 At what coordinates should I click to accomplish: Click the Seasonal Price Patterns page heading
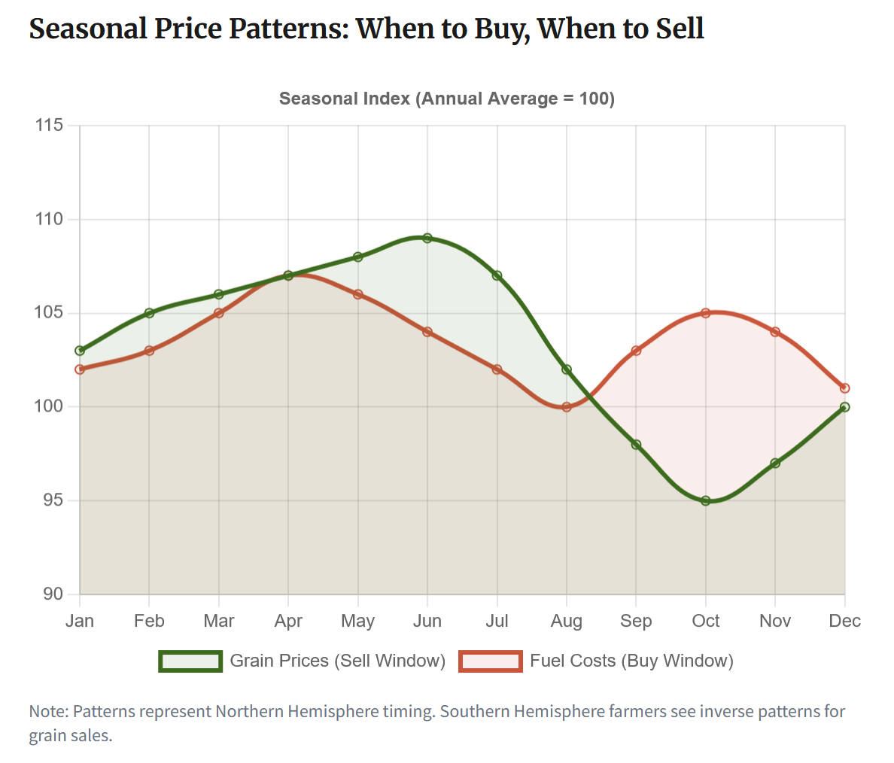click(x=366, y=29)
